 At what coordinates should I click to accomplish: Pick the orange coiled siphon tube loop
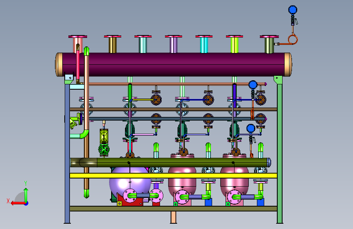(293, 39)
